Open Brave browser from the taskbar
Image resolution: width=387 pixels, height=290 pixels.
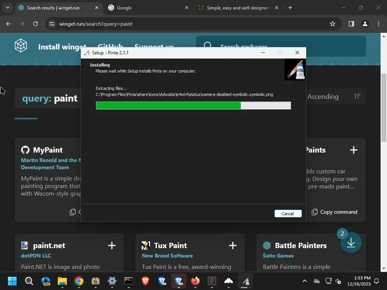tap(146, 281)
